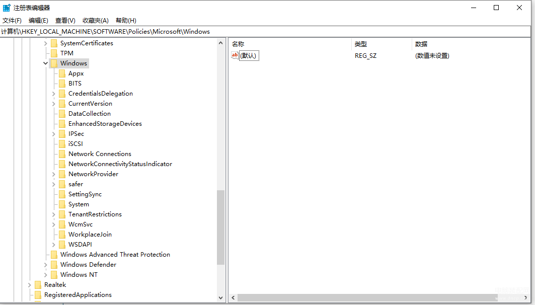The height and width of the screenshot is (305, 535).
Task: Click the Windows folder icon
Action: 54,63
